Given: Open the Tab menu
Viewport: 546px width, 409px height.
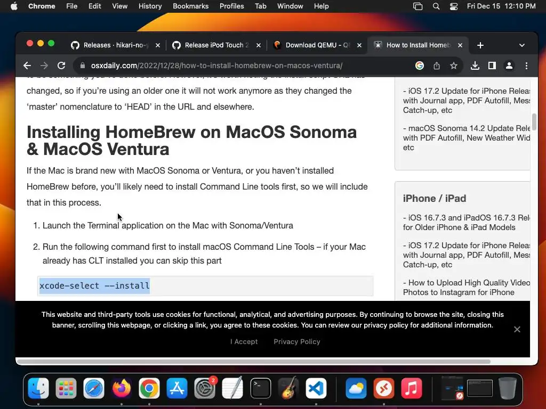Looking at the screenshot, I should (x=260, y=6).
